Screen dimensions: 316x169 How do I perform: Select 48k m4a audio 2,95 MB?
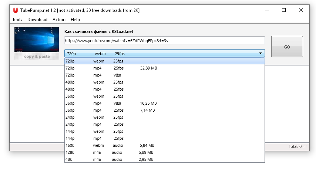[x=164, y=159]
